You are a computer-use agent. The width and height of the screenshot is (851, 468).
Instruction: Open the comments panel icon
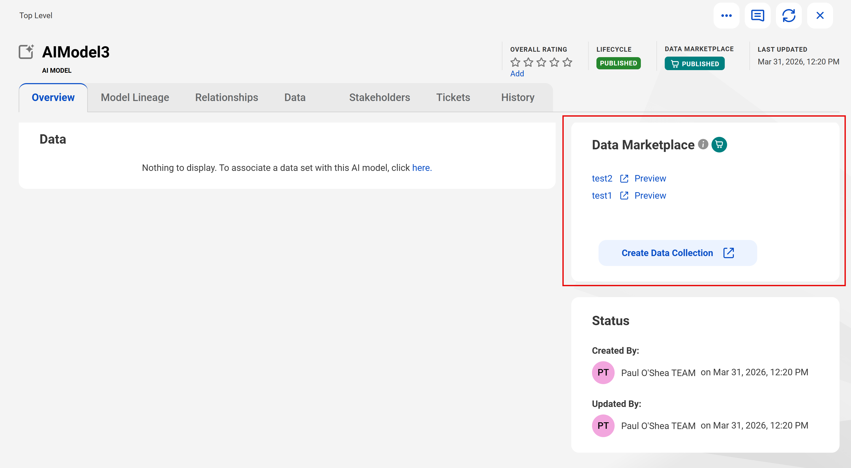tap(757, 16)
